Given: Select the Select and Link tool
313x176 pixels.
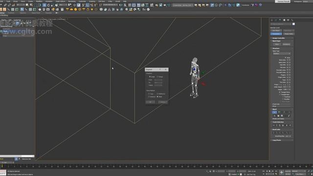Looking at the screenshot, I should pyautogui.click(x=5, y=5).
